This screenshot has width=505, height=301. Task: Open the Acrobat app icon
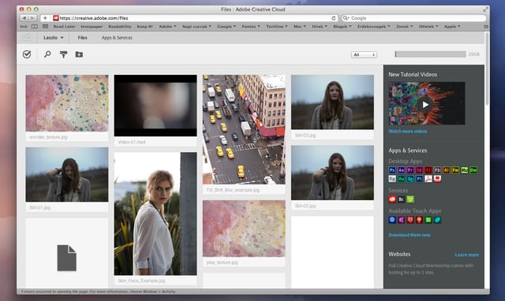[428, 179]
